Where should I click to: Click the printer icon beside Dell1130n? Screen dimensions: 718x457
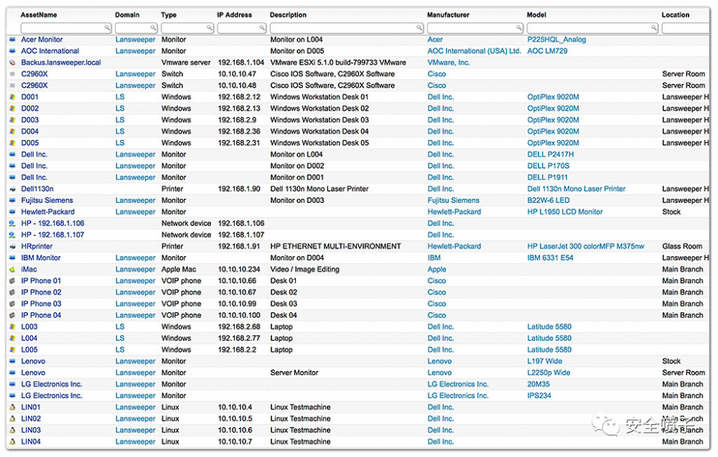[12, 189]
